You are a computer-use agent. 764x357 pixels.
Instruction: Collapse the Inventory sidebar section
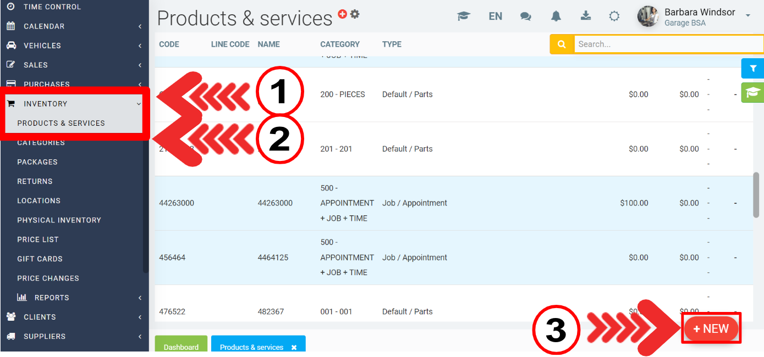(74, 104)
